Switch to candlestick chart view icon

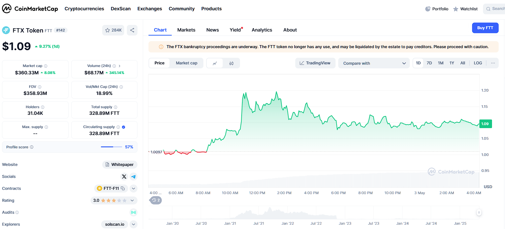pyautogui.click(x=231, y=63)
